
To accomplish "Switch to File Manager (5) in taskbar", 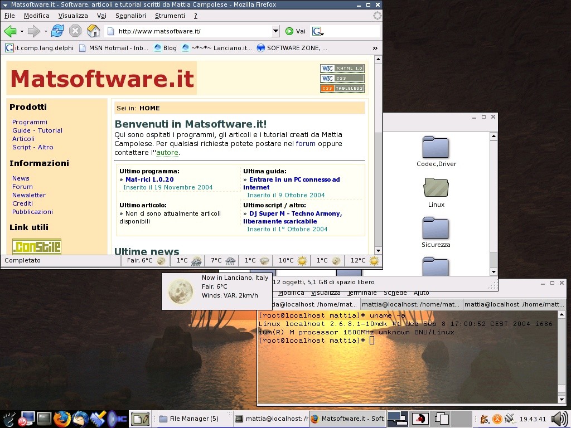I will (x=194, y=419).
